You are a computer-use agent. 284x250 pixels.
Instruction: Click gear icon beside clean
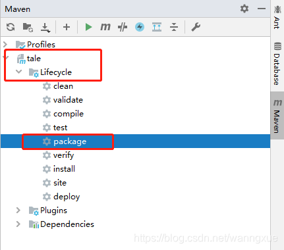click(47, 86)
